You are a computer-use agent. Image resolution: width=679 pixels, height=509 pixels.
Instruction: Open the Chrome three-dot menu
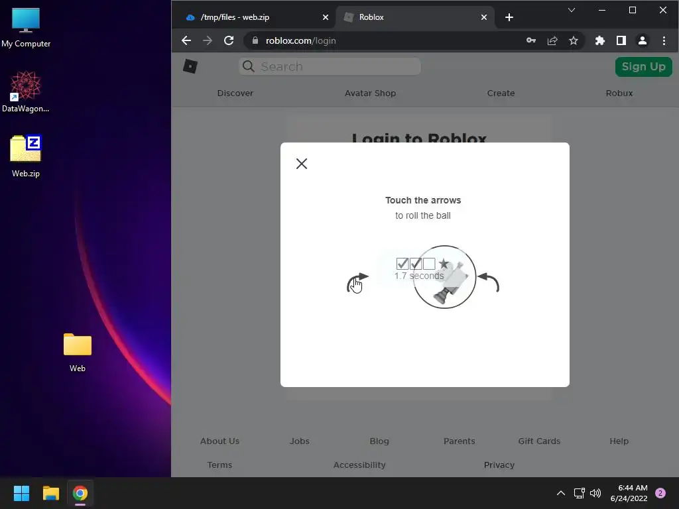pos(664,40)
